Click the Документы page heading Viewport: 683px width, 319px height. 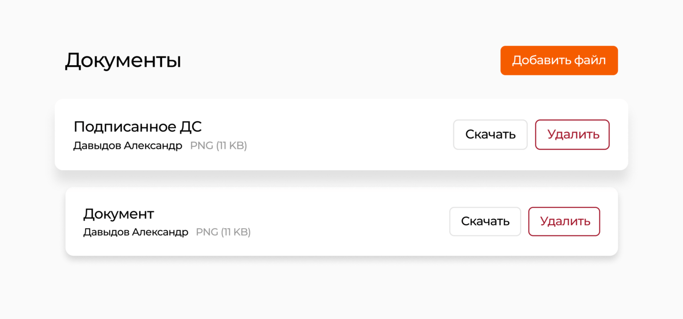[123, 61]
